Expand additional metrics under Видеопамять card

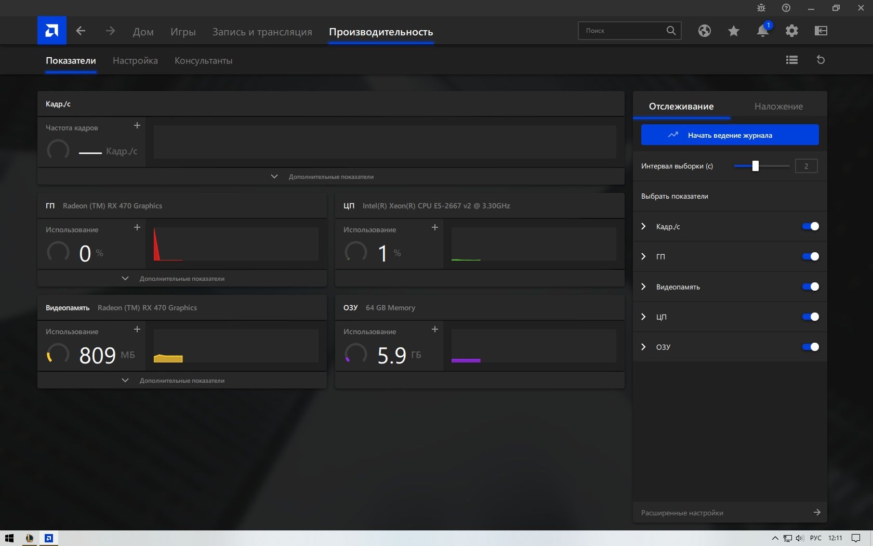(182, 381)
